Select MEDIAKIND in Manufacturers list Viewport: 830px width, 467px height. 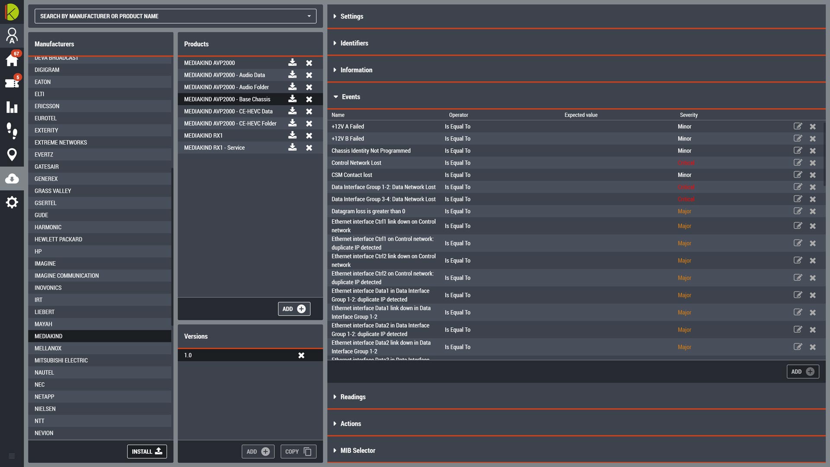click(x=100, y=336)
